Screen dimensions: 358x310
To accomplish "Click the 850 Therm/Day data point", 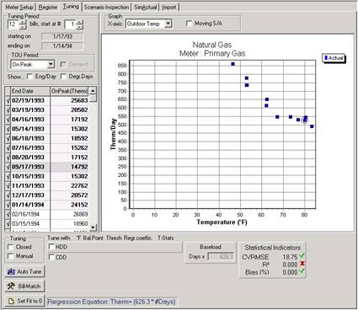I will click(x=232, y=64).
